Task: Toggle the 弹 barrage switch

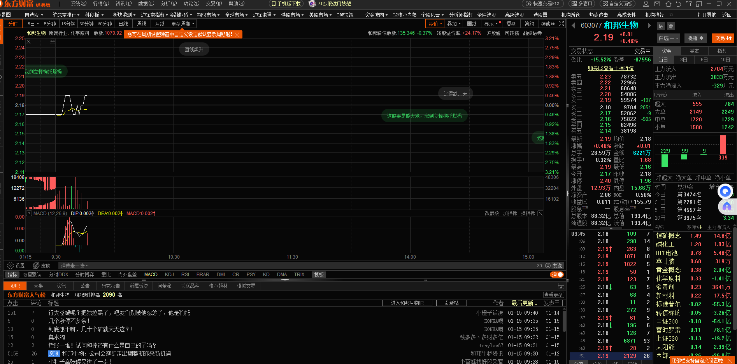Action: [557, 275]
